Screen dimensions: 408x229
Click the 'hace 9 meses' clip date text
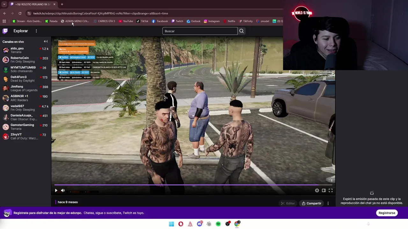(68, 202)
